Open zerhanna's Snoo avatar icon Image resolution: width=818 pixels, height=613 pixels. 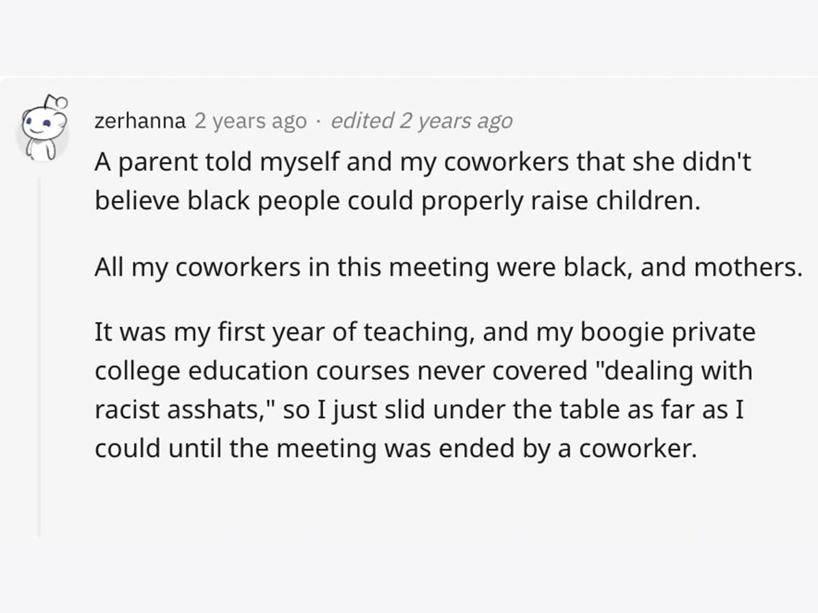(x=43, y=128)
